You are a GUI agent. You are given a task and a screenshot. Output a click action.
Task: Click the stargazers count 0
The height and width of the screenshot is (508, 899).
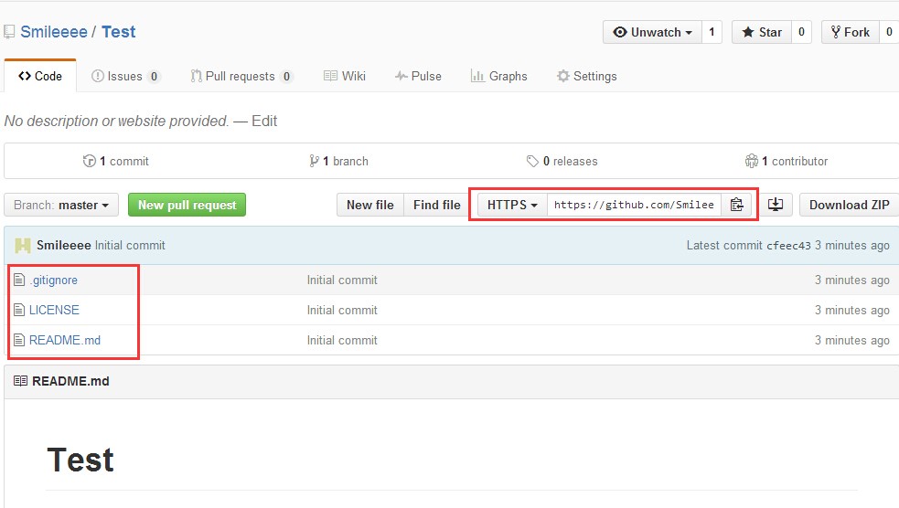point(801,32)
